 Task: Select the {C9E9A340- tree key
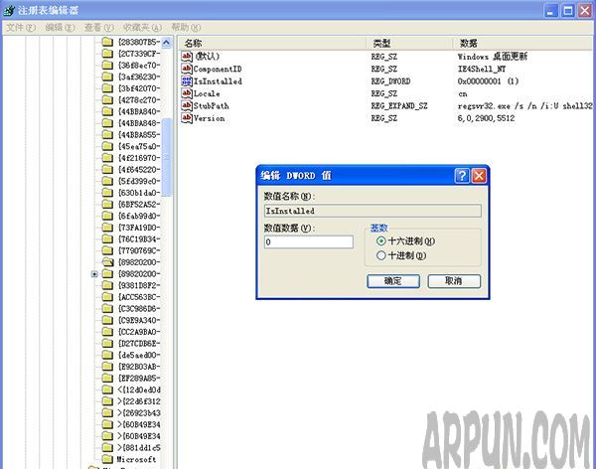(x=139, y=320)
